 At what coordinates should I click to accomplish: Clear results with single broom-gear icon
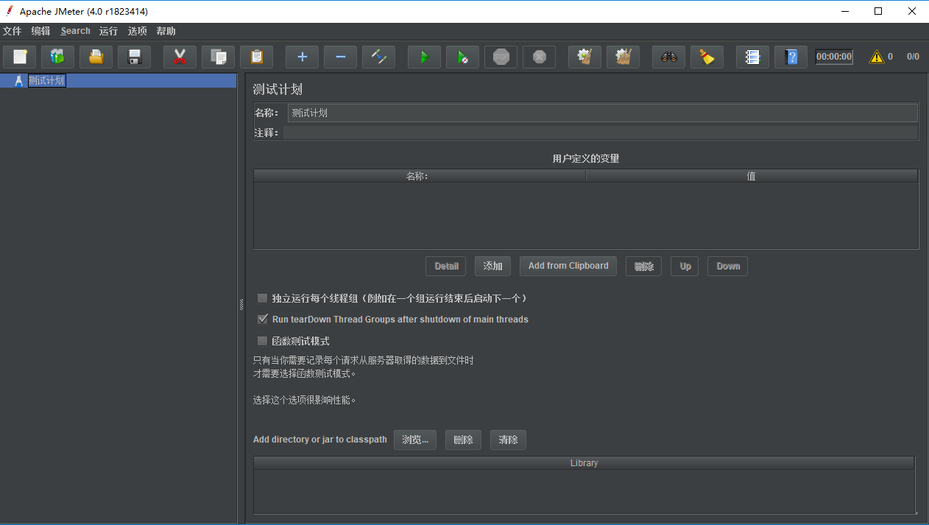pyautogui.click(x=585, y=57)
